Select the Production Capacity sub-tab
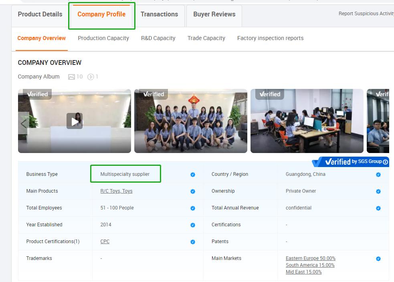Screen dimensions: 394x282 (x=103, y=38)
